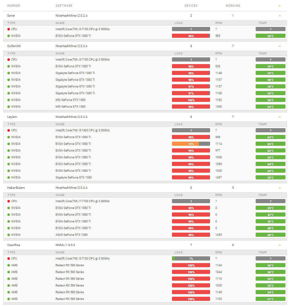Click the working count 1 for Soner

233,16
